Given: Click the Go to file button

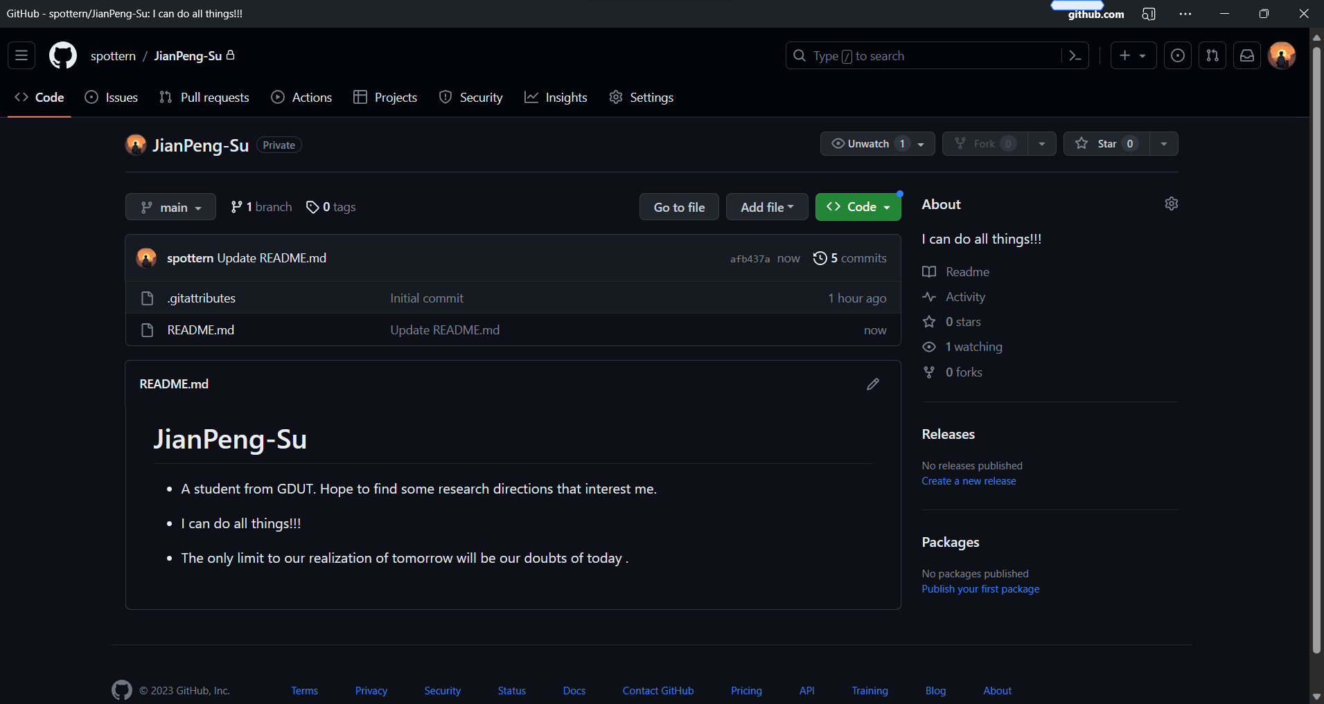Looking at the screenshot, I should pyautogui.click(x=679, y=207).
